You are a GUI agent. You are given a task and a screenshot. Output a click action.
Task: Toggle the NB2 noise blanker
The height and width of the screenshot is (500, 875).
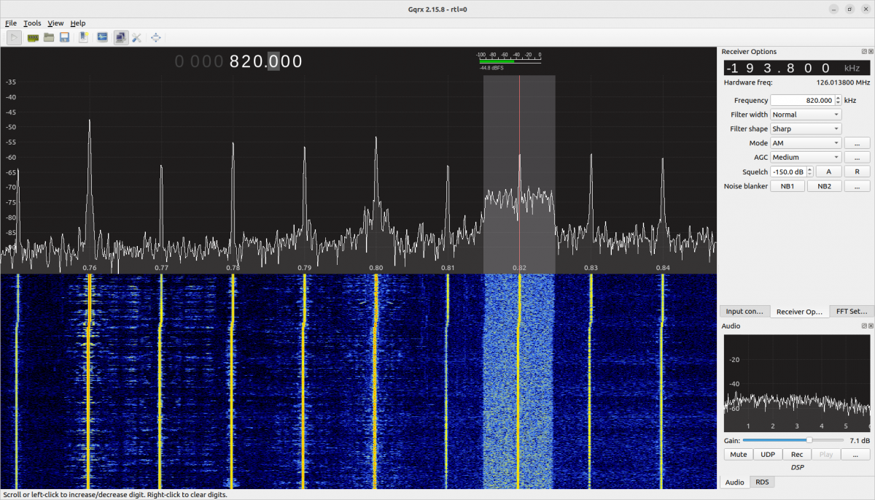824,186
